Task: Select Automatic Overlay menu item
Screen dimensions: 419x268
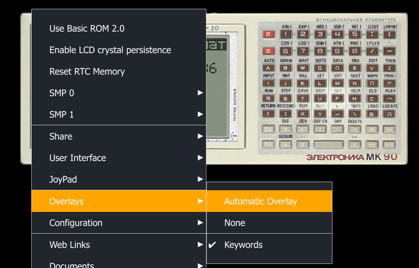Action: (x=260, y=202)
